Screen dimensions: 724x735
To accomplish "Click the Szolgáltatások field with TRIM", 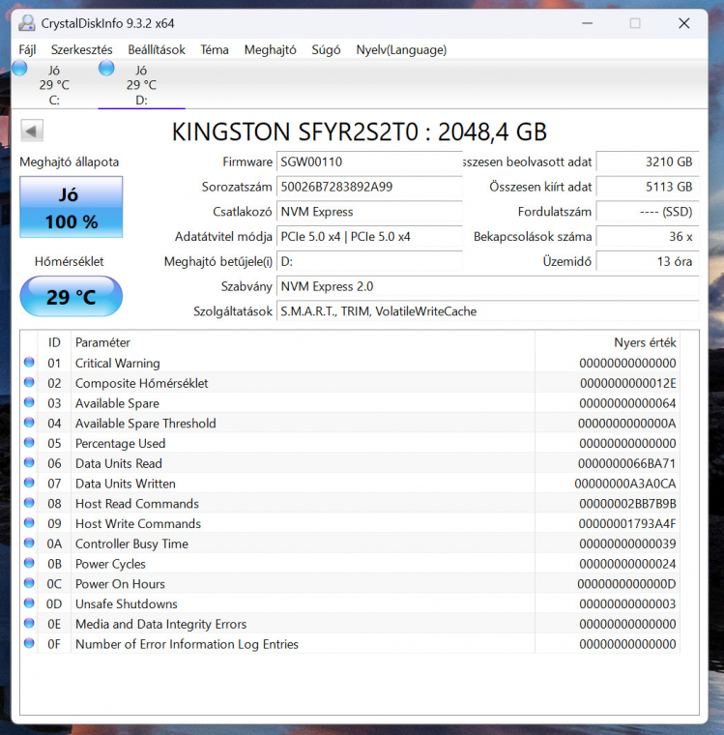I will click(487, 311).
